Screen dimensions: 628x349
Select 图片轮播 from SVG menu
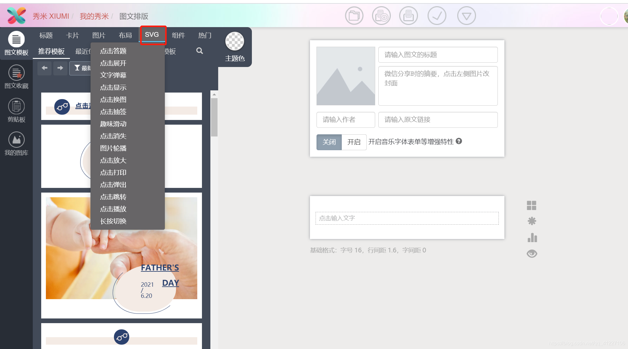click(113, 148)
